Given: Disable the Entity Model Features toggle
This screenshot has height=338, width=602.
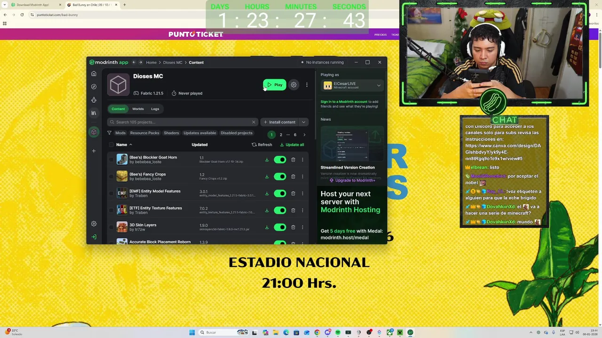Looking at the screenshot, I should [x=280, y=193].
